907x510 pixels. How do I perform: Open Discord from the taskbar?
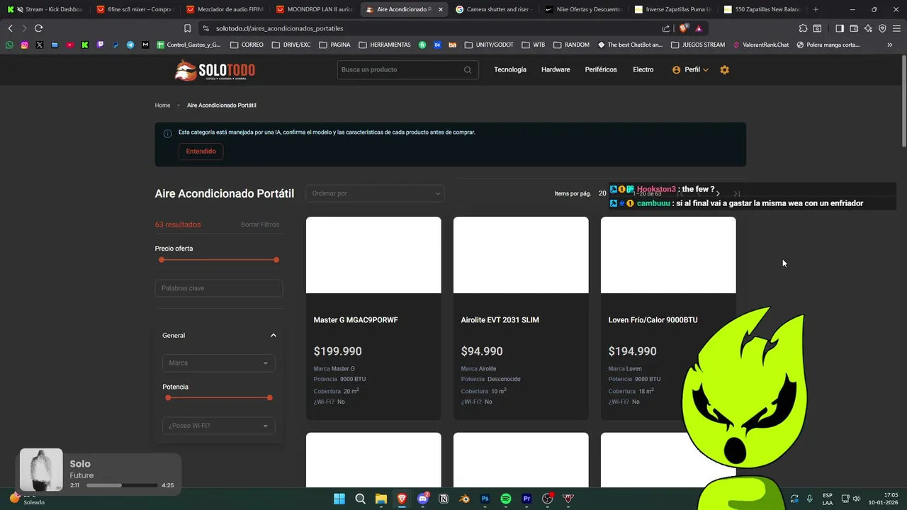[x=423, y=499]
